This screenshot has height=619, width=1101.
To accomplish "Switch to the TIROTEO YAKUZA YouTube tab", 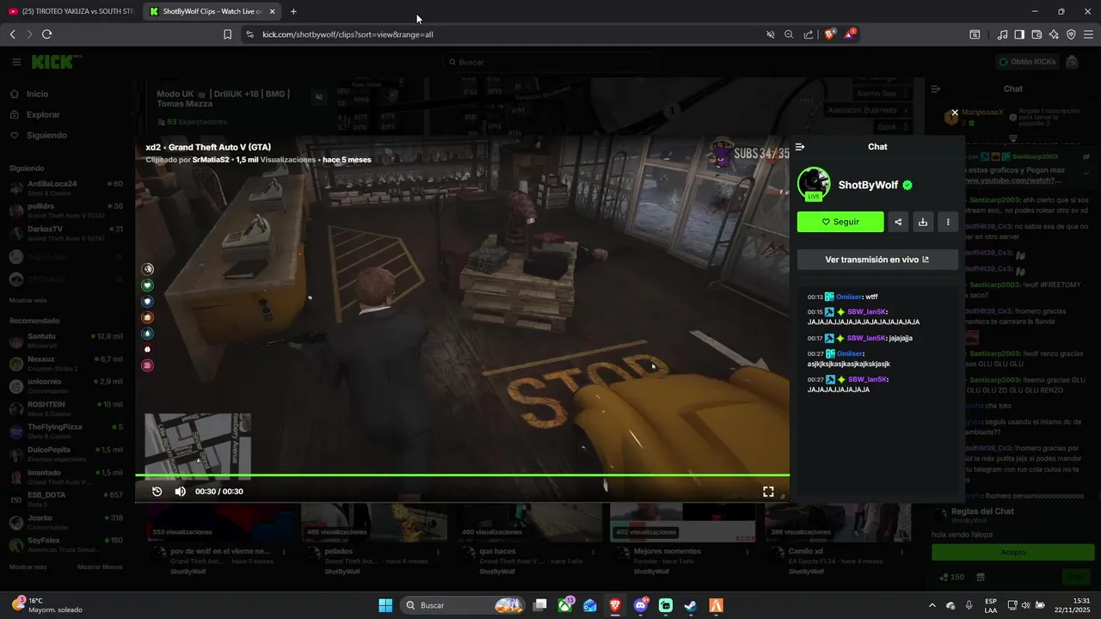I will point(71,11).
